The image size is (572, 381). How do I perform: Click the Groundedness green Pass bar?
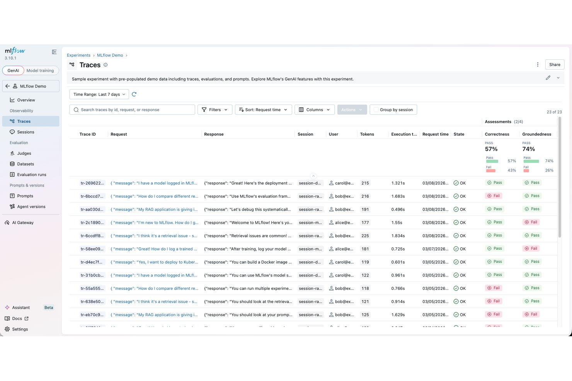531,161
